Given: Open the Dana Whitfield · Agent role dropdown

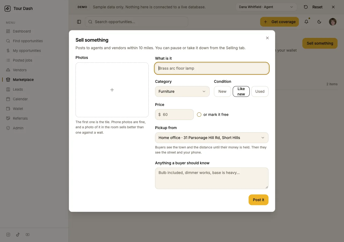Looking at the screenshot, I should coord(266,7).
